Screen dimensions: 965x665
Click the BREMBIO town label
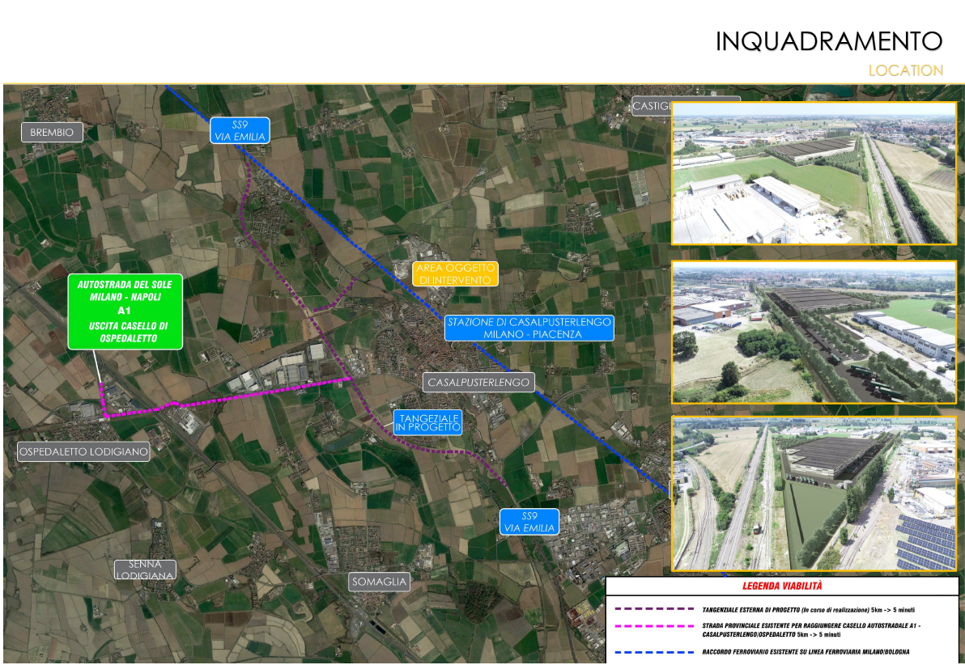point(52,132)
